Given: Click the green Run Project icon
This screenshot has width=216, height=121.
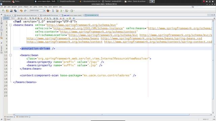Looking at the screenshot, I should pos(61,11).
